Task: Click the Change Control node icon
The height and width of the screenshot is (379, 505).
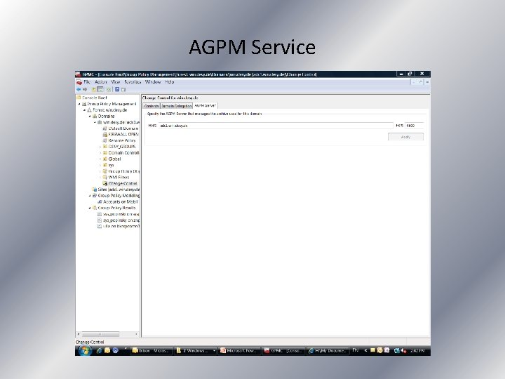Action: tap(105, 183)
